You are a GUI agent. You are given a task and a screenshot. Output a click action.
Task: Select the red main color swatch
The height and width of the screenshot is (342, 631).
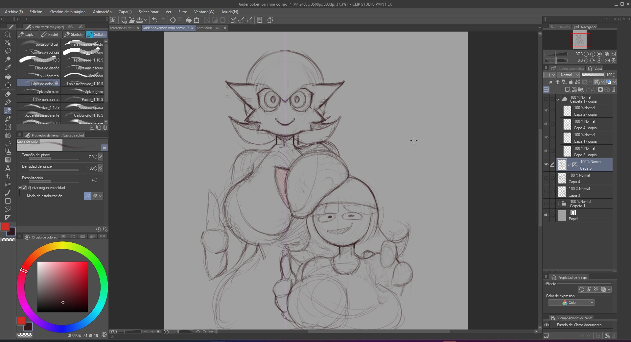(x=5, y=227)
